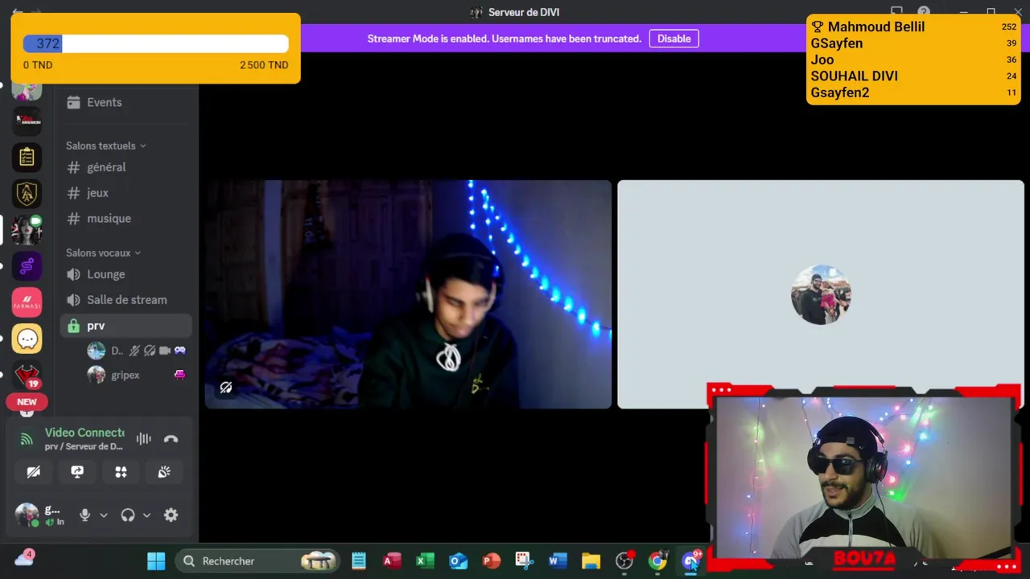Screen dimensions: 1030x579
Task: Click muted-audio icon on webcam tile
Action: [x=226, y=388]
